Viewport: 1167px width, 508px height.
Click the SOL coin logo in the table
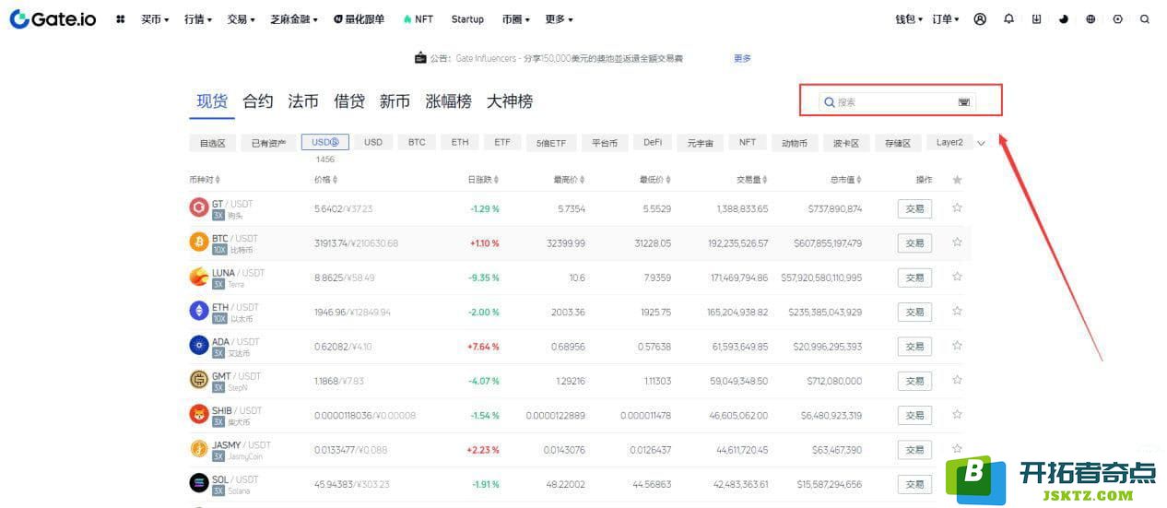click(x=198, y=483)
